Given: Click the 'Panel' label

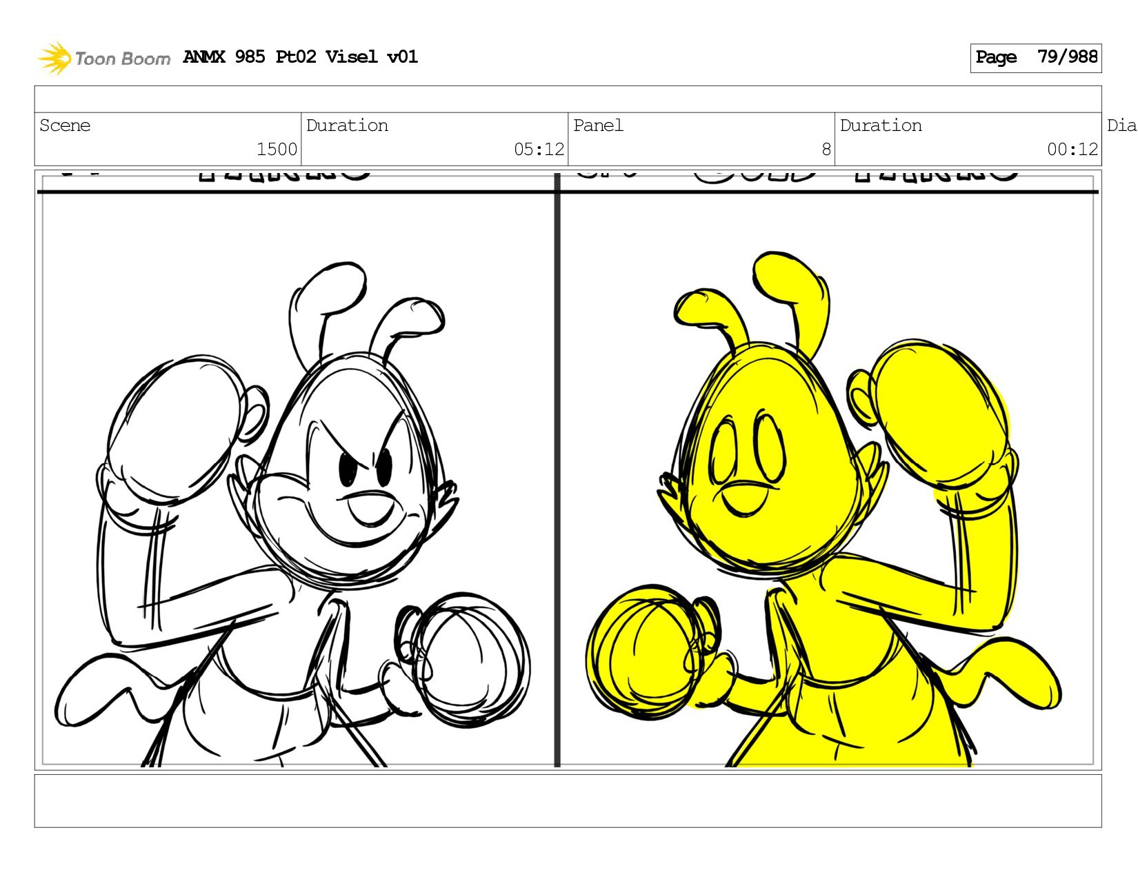Looking at the screenshot, I should click(x=598, y=125).
